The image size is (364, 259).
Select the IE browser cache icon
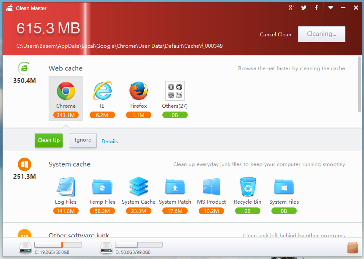point(102,91)
